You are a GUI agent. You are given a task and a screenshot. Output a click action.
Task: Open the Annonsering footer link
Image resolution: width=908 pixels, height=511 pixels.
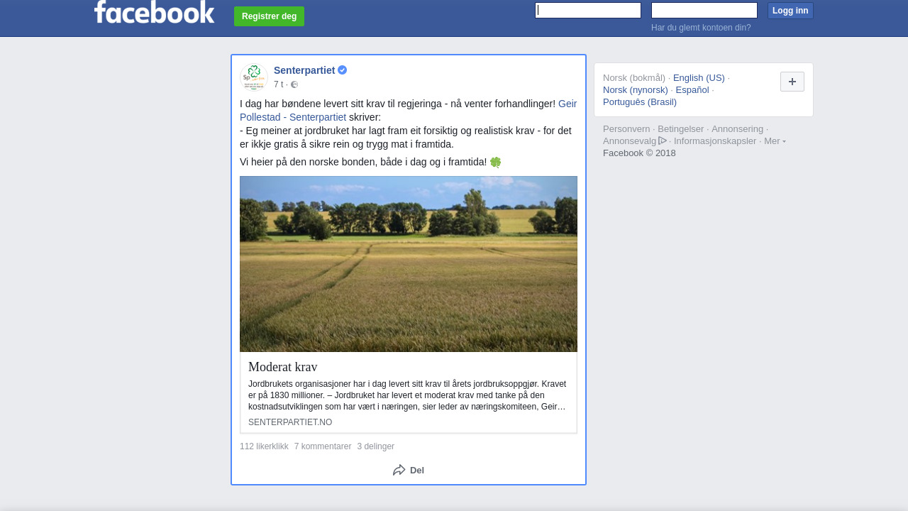click(738, 128)
